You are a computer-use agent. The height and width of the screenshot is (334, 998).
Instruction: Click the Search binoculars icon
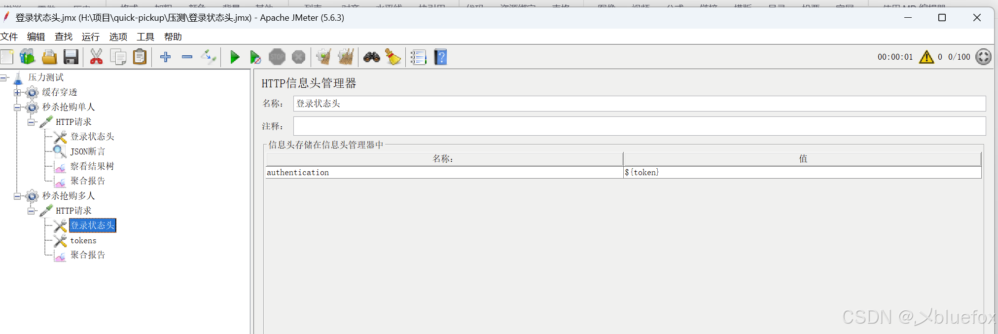(371, 57)
